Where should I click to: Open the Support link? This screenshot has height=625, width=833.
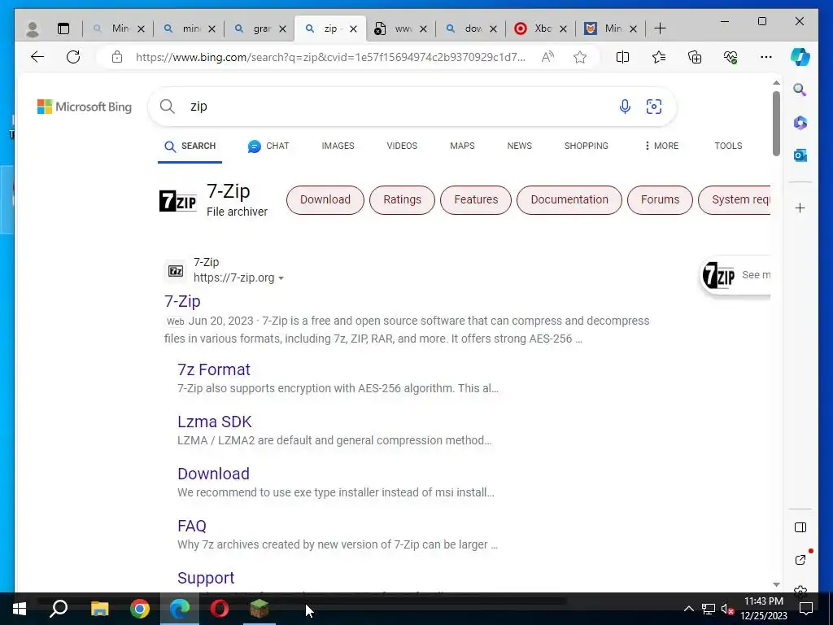206,578
